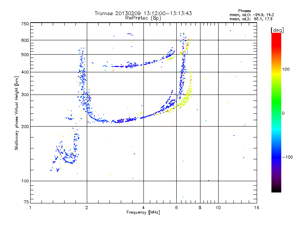Image resolution: width=302 pixels, height=226 pixels.
Task: Click the x-axis tick label '10'
Action: coord(218,208)
